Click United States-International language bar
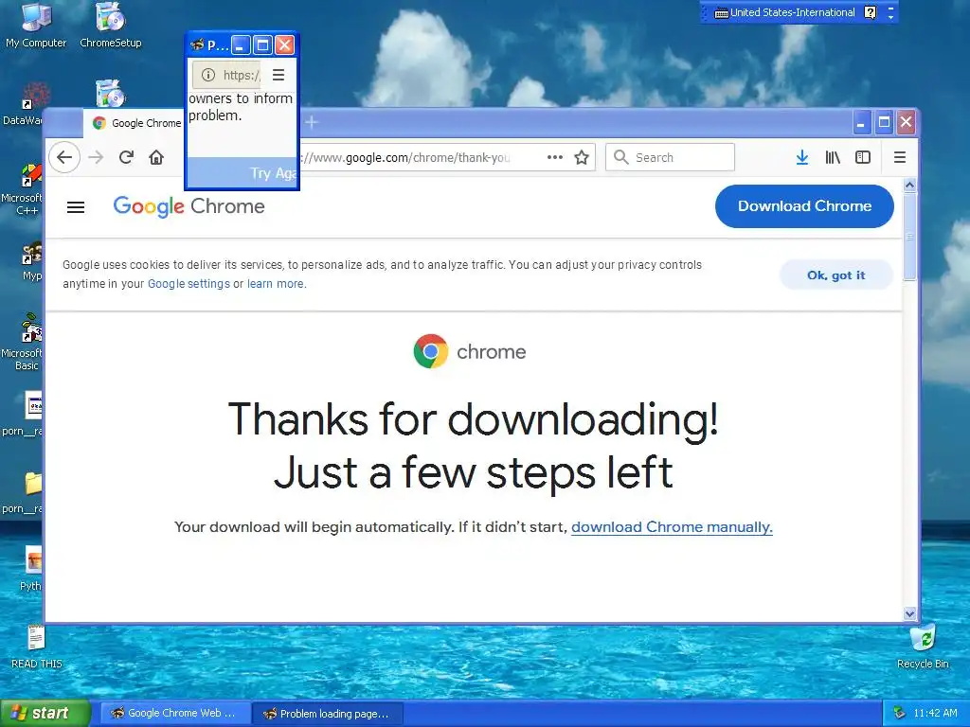Screen dimensions: 970x727 [785, 12]
